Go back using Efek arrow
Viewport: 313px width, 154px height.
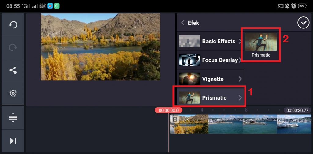coord(183,23)
